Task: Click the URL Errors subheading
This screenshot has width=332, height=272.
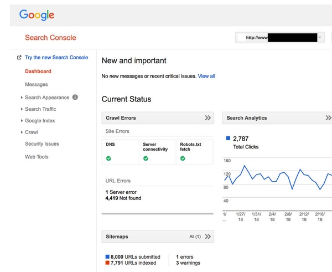Action: point(118,181)
